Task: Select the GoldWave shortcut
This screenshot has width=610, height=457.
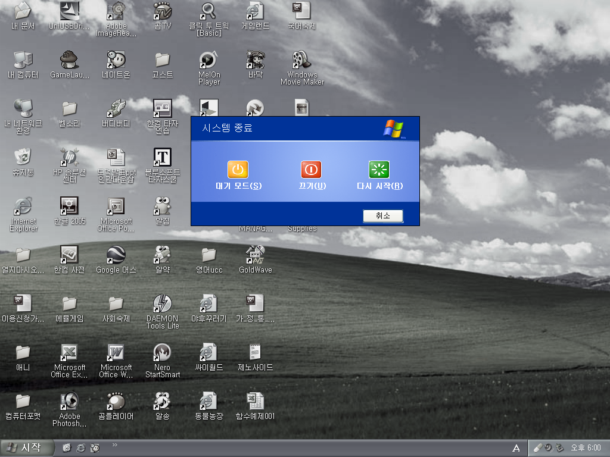Action: (x=255, y=260)
